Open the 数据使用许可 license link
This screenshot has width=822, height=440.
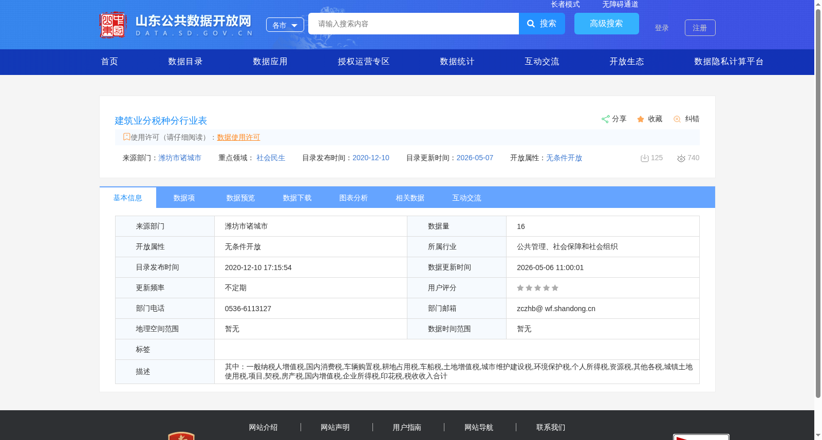point(238,137)
